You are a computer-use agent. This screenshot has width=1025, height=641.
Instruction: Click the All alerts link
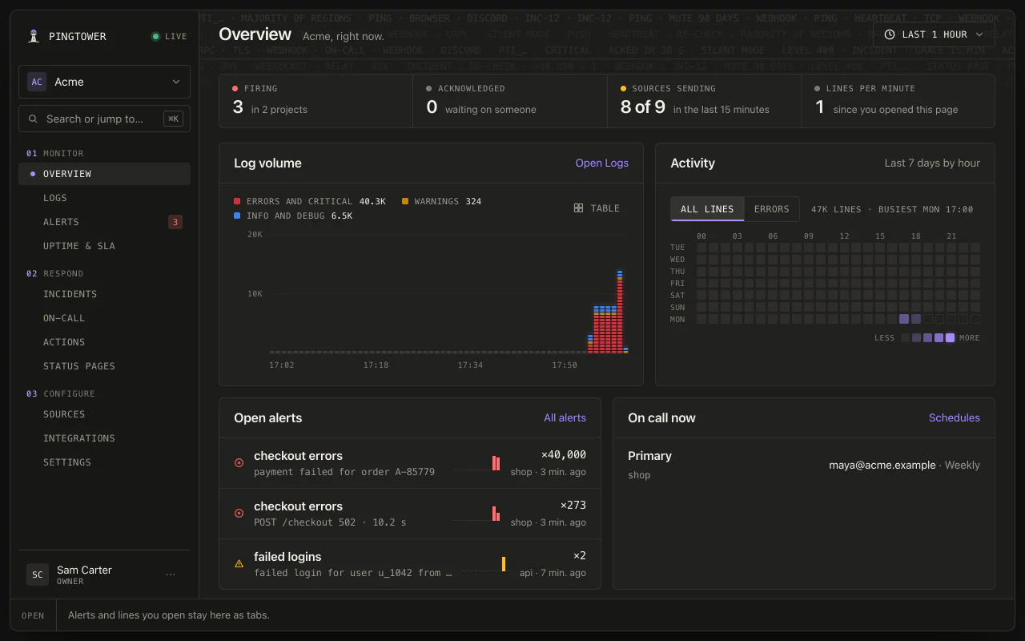pos(565,417)
